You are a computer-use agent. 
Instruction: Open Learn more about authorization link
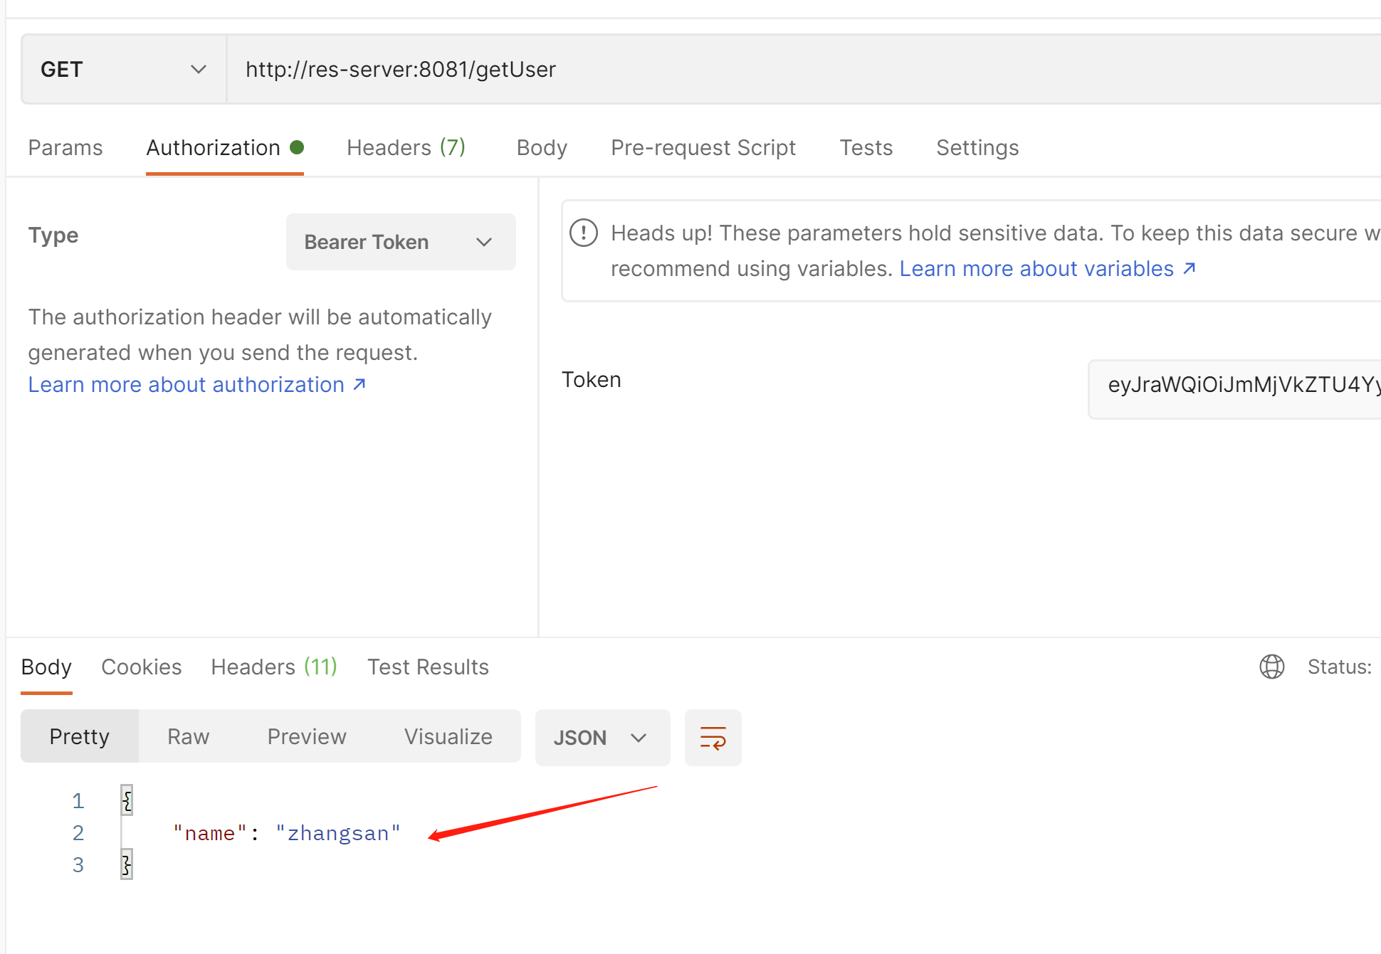(x=196, y=385)
